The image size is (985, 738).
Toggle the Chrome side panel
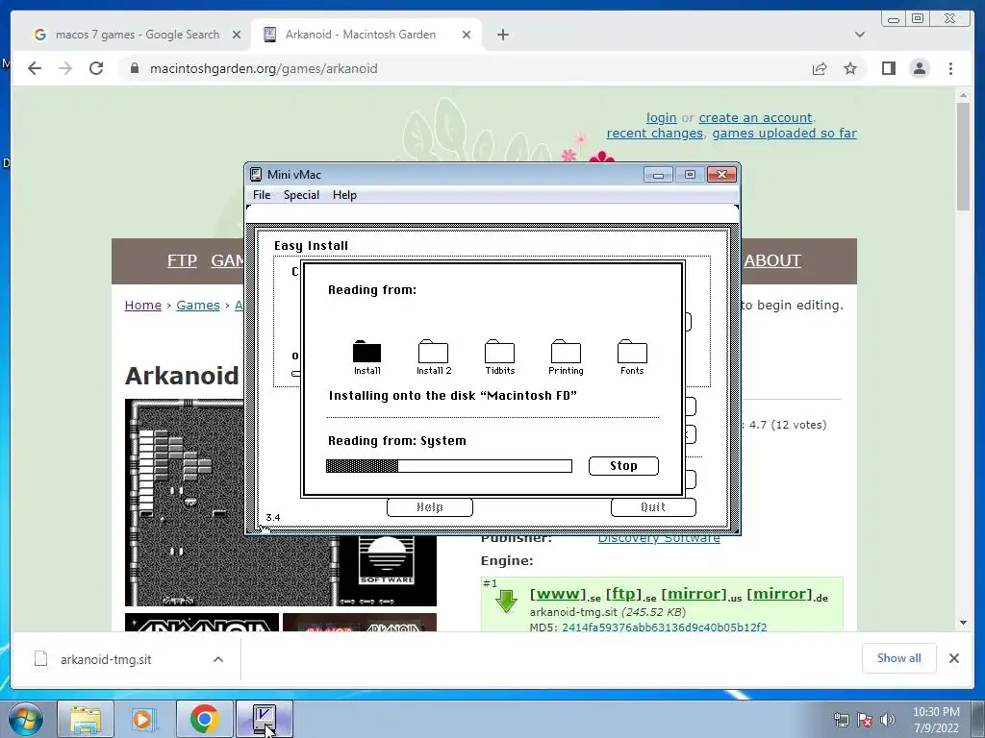888,68
